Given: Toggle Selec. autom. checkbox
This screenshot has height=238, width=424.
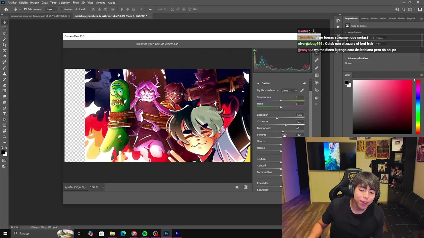Looking at the screenshot, I should coord(25,9).
